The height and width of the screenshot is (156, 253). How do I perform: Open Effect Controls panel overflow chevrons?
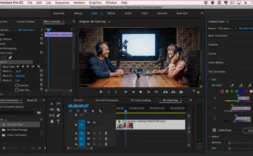point(74,21)
